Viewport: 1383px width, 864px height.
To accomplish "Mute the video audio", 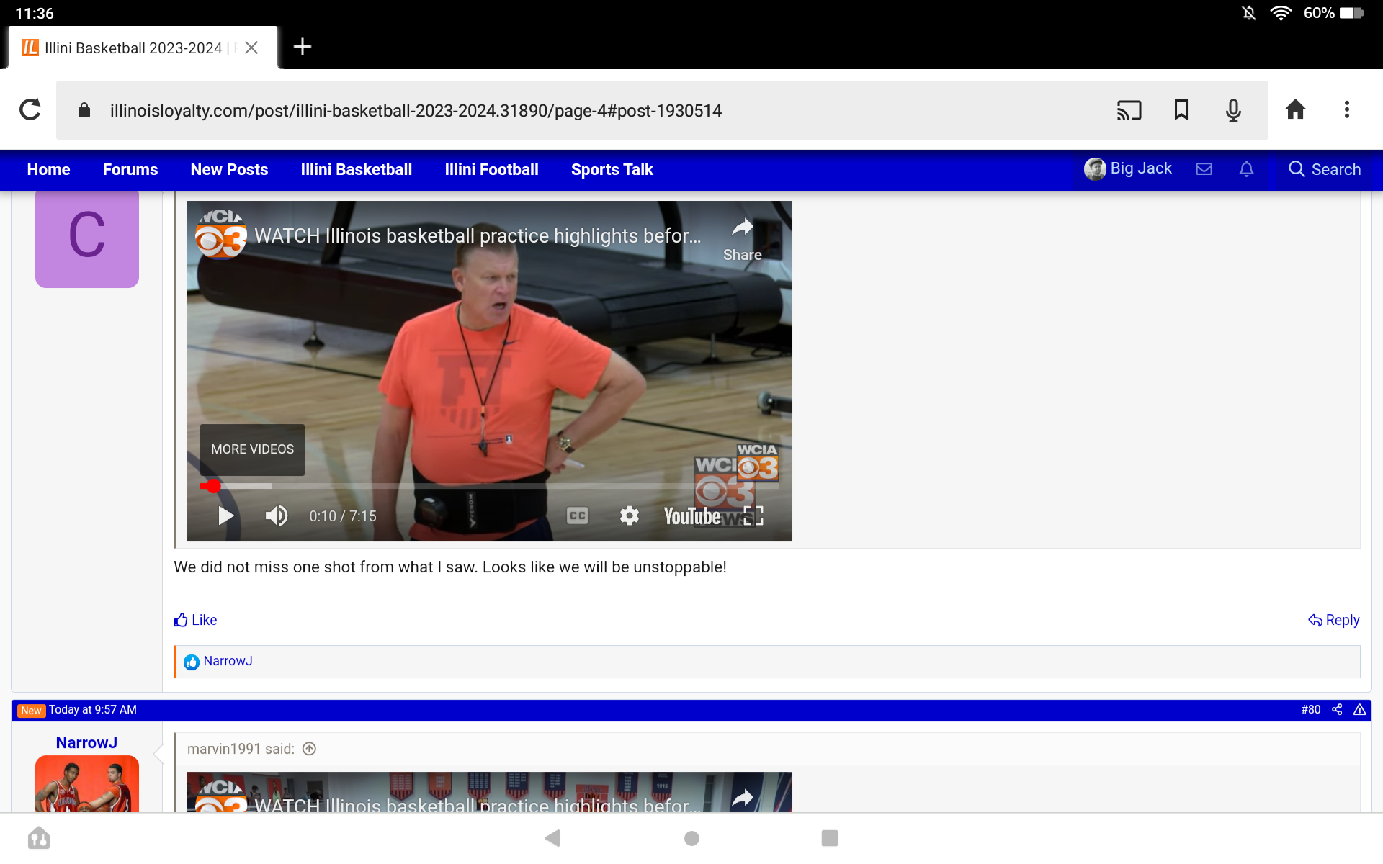I will pyautogui.click(x=276, y=516).
